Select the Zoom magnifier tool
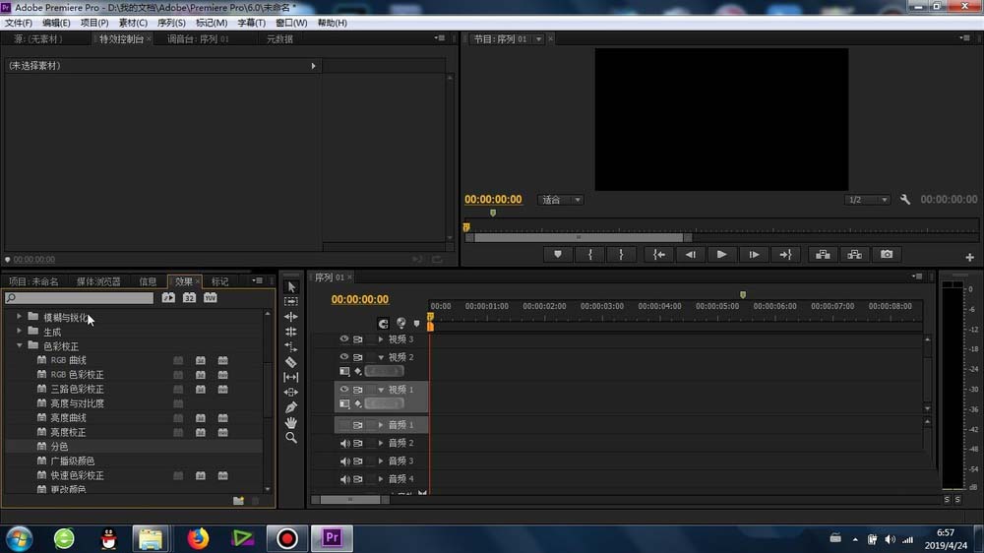The height and width of the screenshot is (553, 984). pyautogui.click(x=291, y=438)
